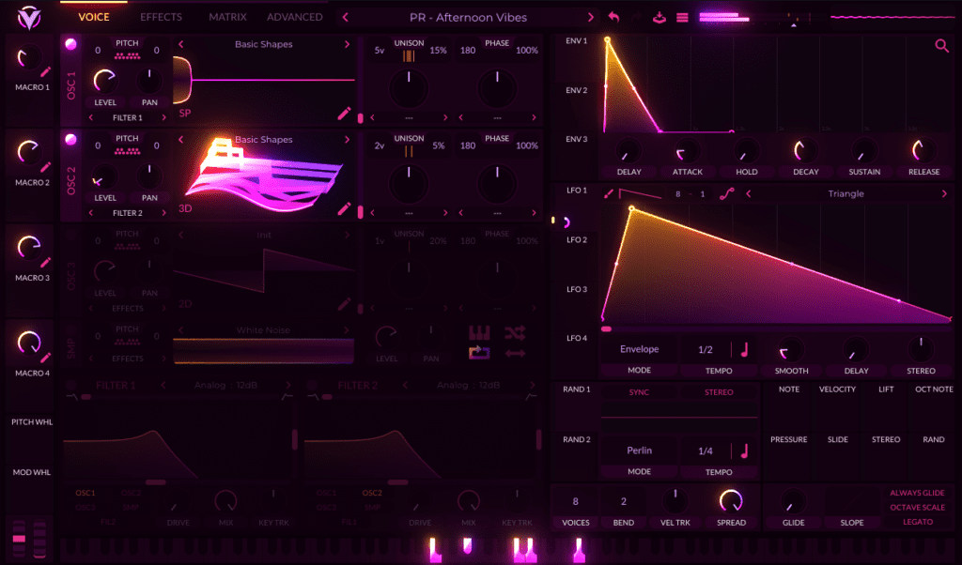Open the LFO Envelope mode selector

coord(639,349)
